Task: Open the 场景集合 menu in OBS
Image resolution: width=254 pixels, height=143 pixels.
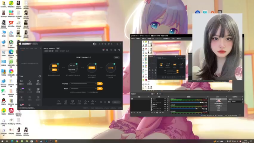Action: [x=166, y=38]
